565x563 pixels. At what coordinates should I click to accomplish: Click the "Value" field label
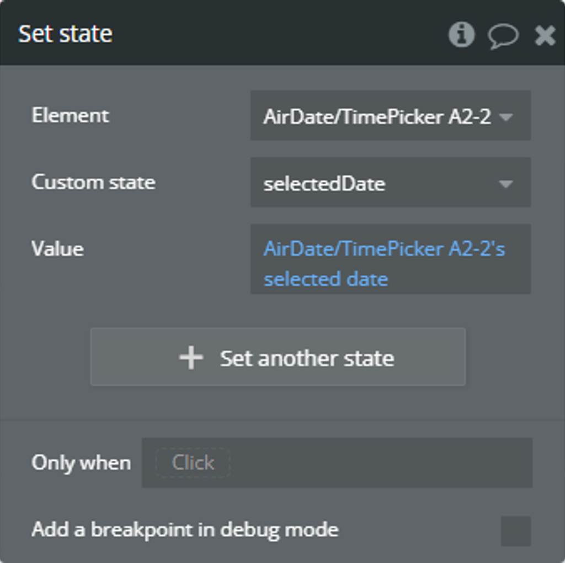click(x=57, y=248)
